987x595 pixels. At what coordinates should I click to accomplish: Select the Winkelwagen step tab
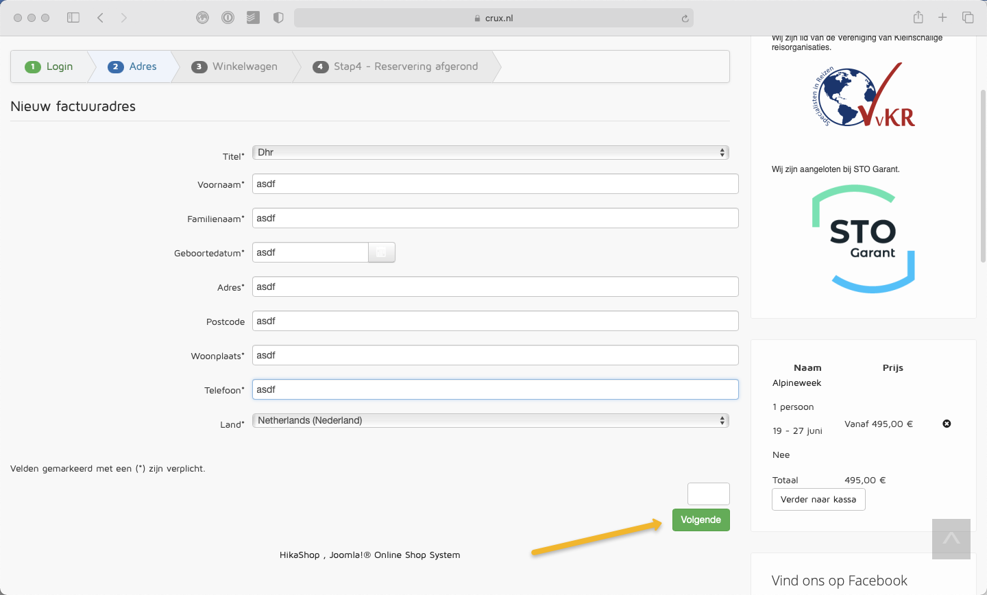tap(236, 66)
